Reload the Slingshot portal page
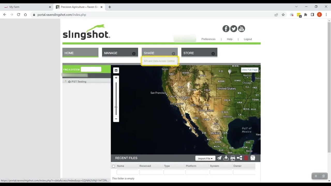The height and width of the screenshot is (186, 331). (x=19, y=15)
